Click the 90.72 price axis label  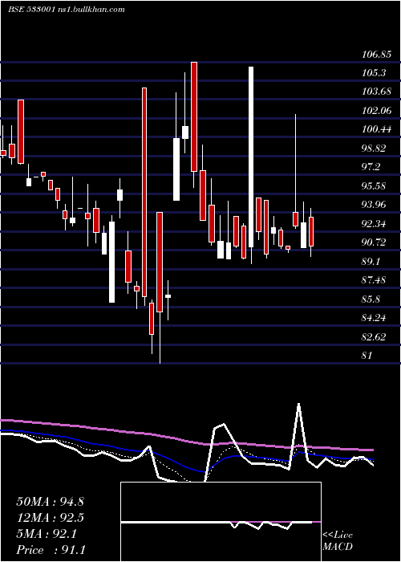(x=375, y=242)
